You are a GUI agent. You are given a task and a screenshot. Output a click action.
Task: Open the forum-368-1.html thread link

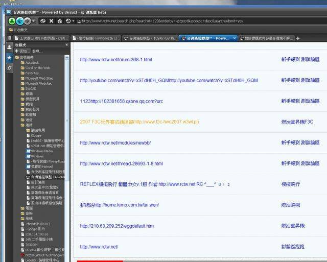coord(116,60)
